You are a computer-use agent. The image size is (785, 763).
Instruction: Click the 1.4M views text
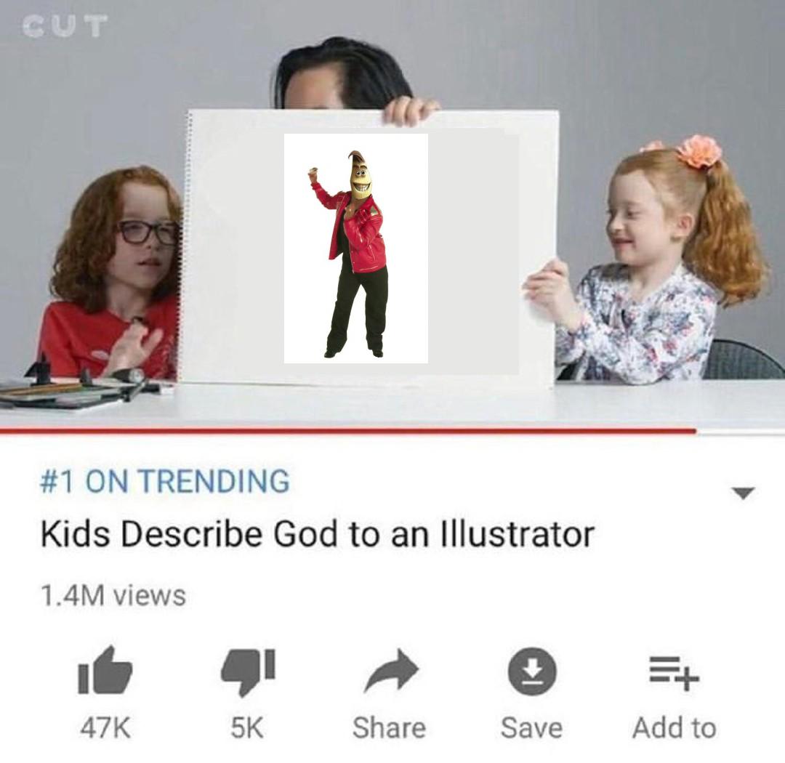click(x=113, y=595)
